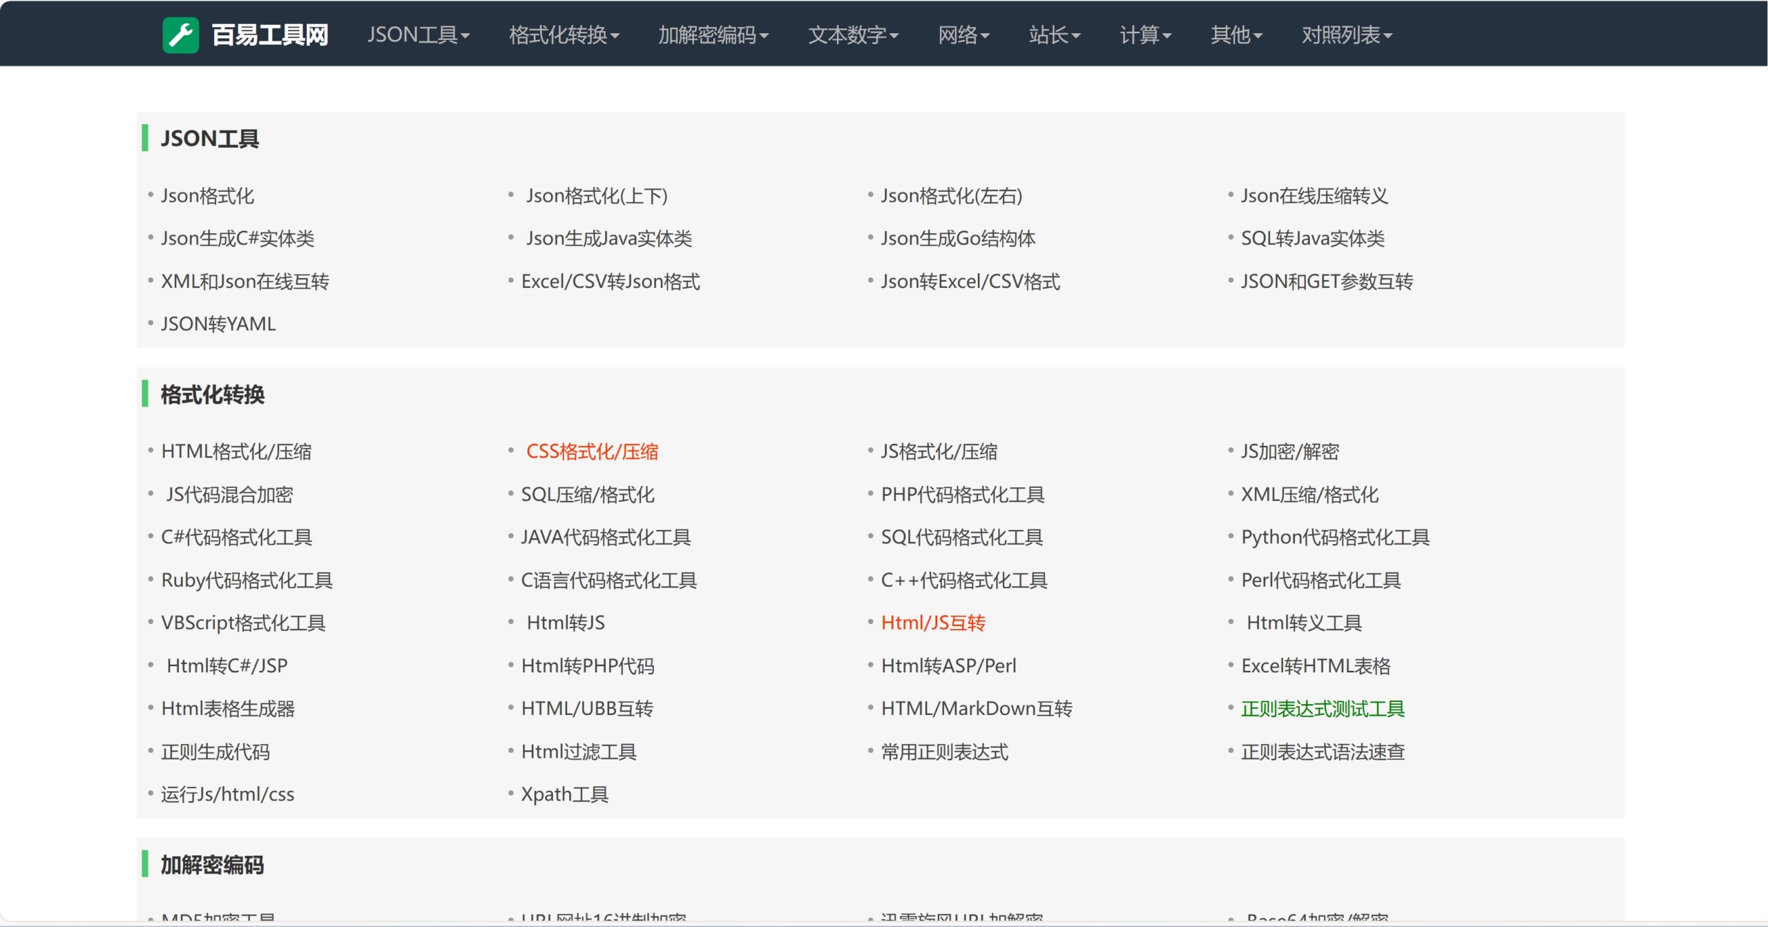
Task: Open Html转PHP代码 link
Action: click(588, 666)
